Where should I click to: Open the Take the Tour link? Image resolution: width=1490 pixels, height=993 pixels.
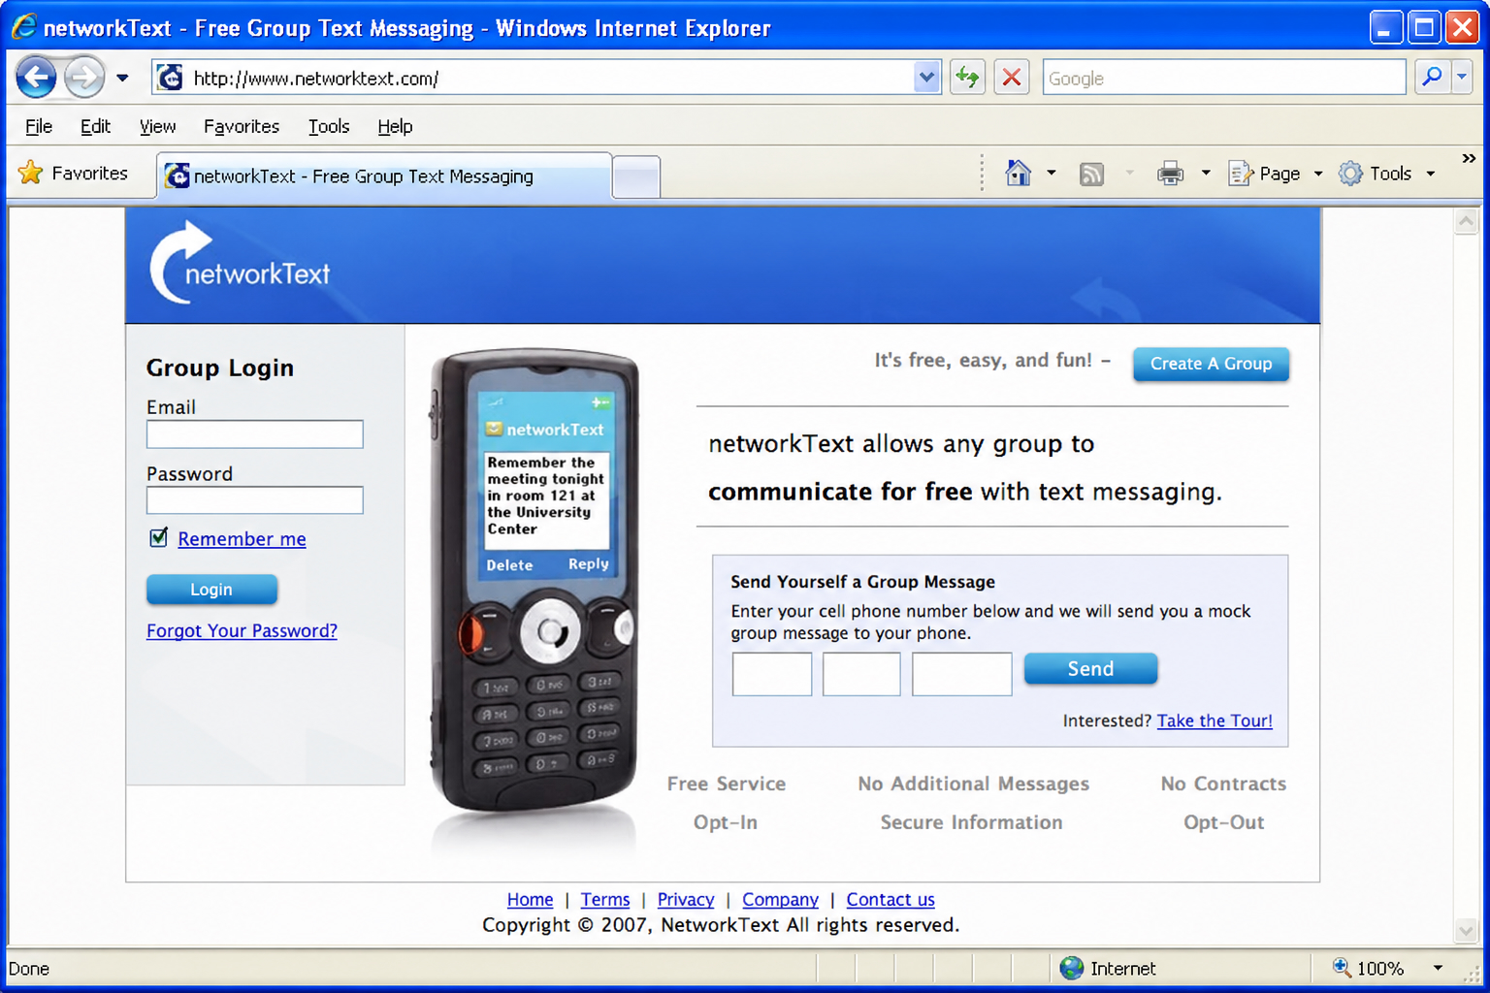1215,721
